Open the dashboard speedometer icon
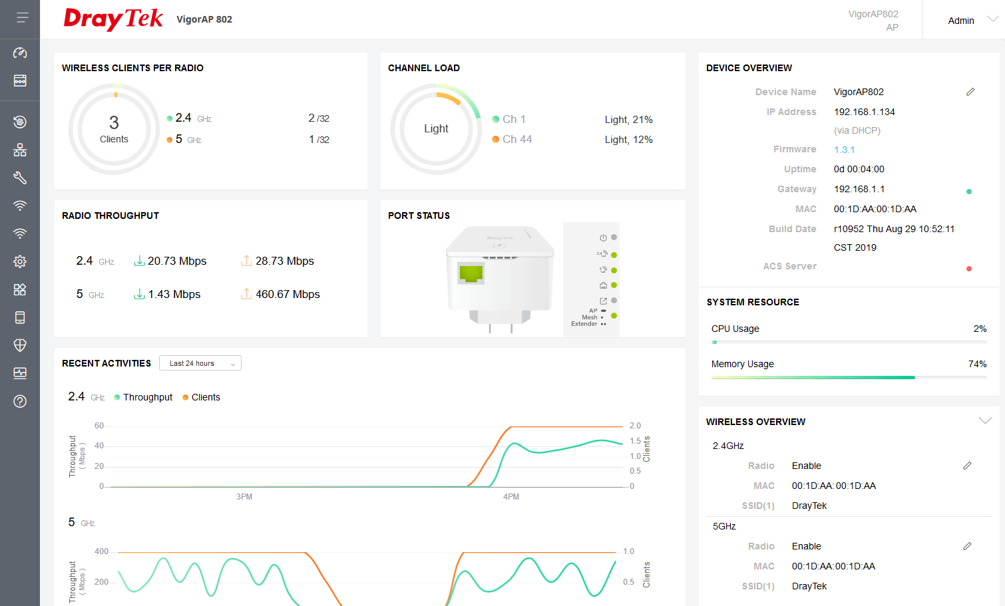The height and width of the screenshot is (606, 1005). coord(20,53)
